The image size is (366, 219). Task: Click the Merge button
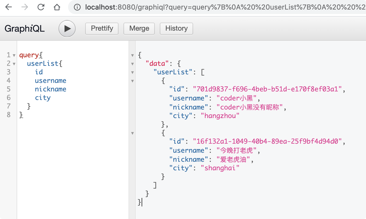[139, 28]
